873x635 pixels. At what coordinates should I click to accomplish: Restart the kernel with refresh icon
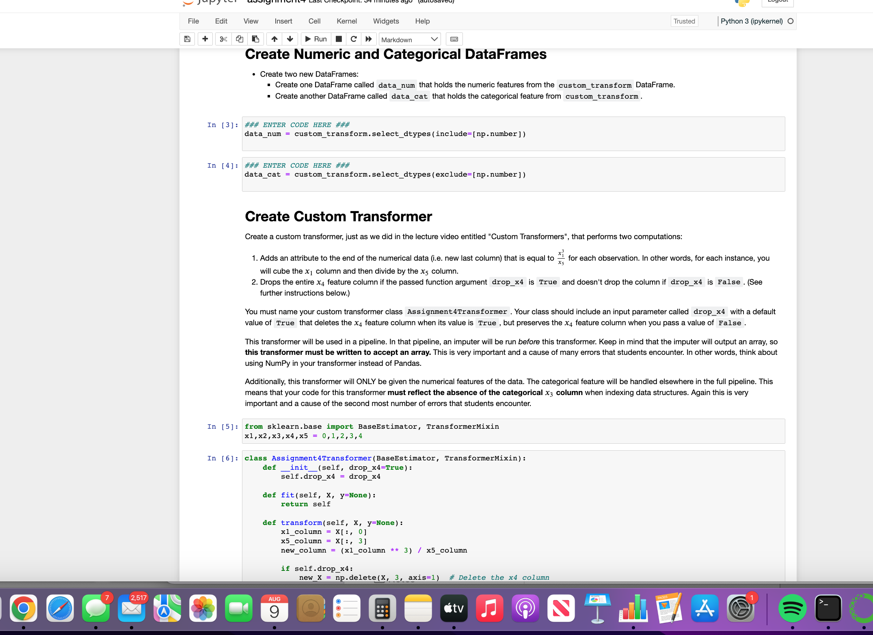tap(354, 39)
